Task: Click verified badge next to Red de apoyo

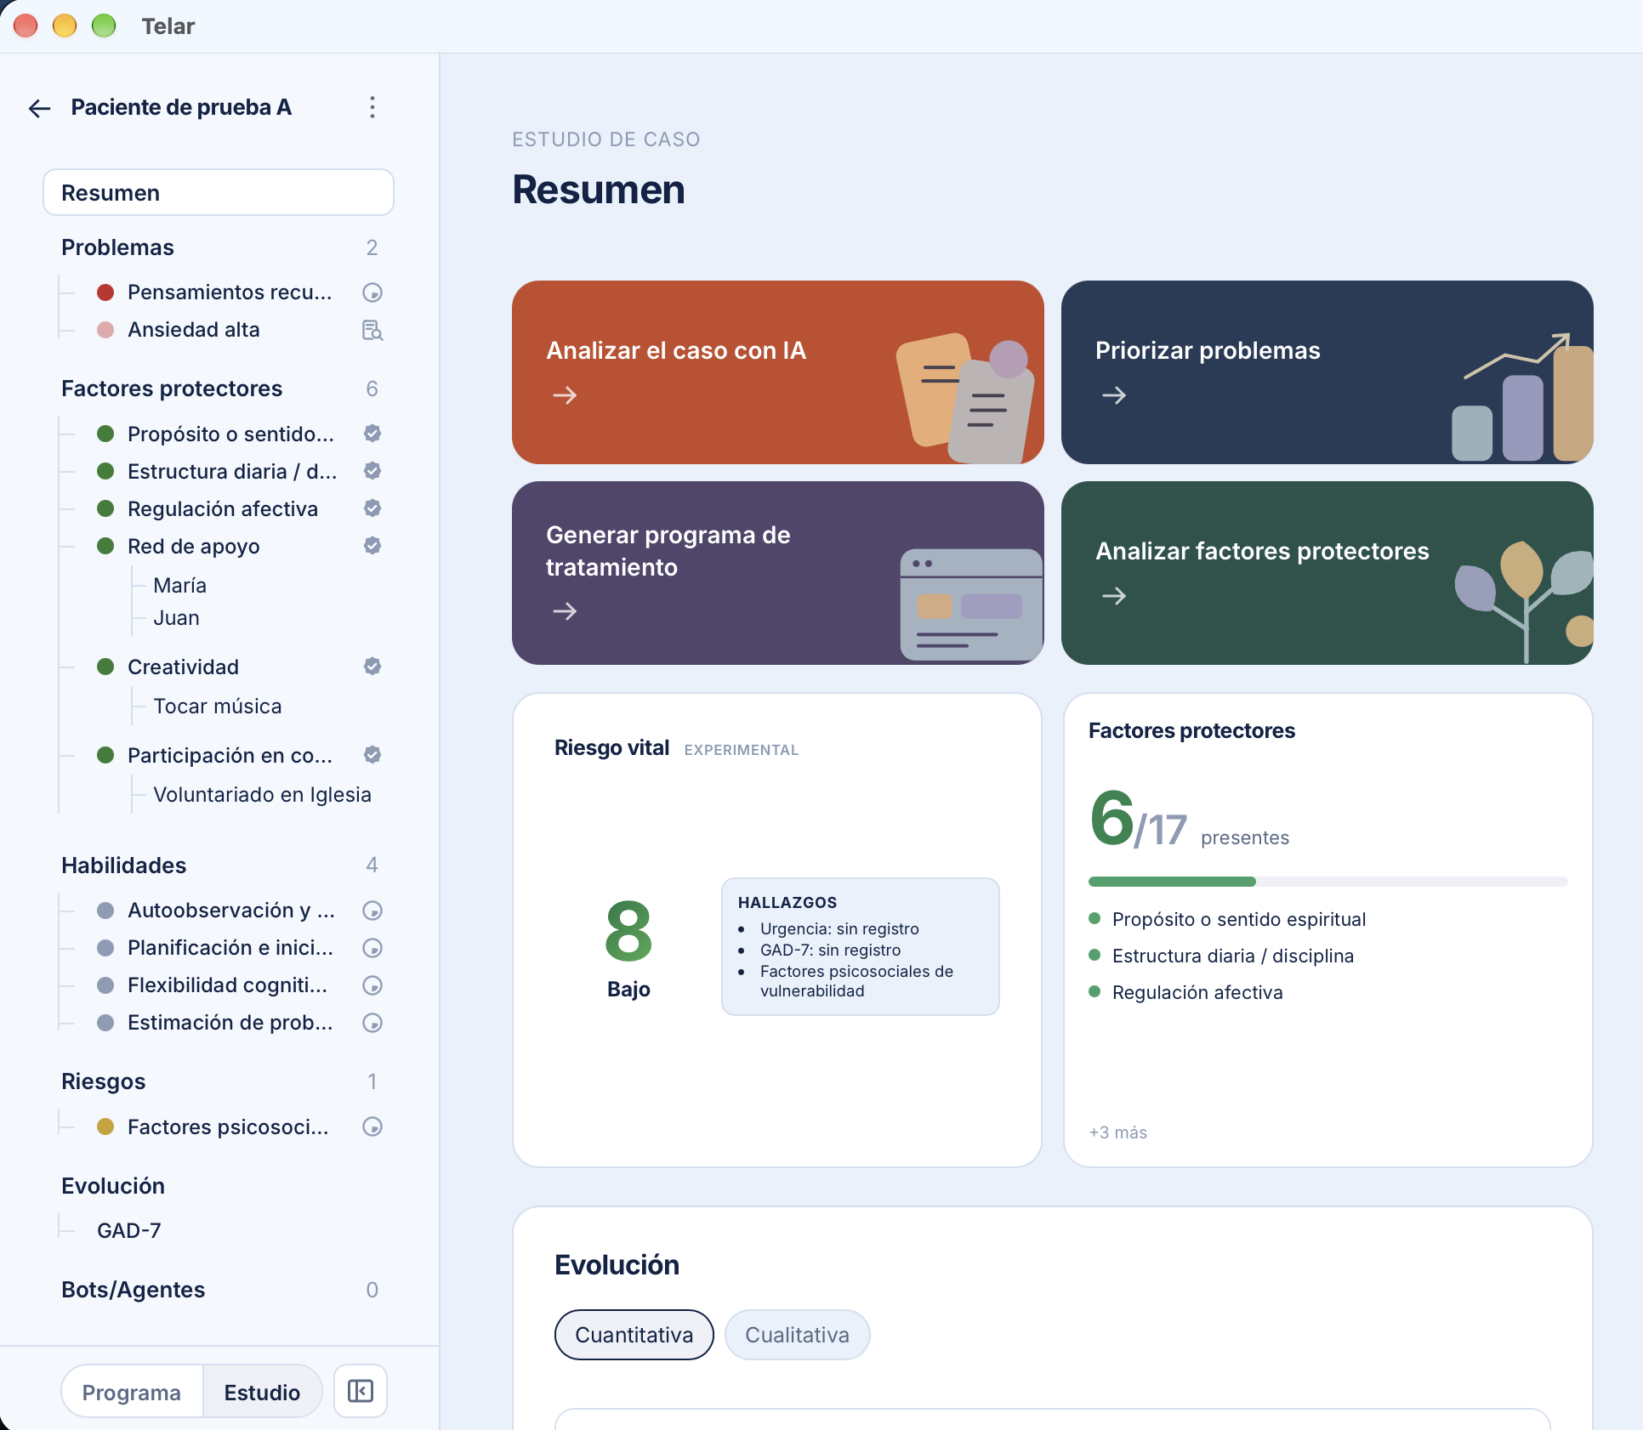Action: click(372, 546)
